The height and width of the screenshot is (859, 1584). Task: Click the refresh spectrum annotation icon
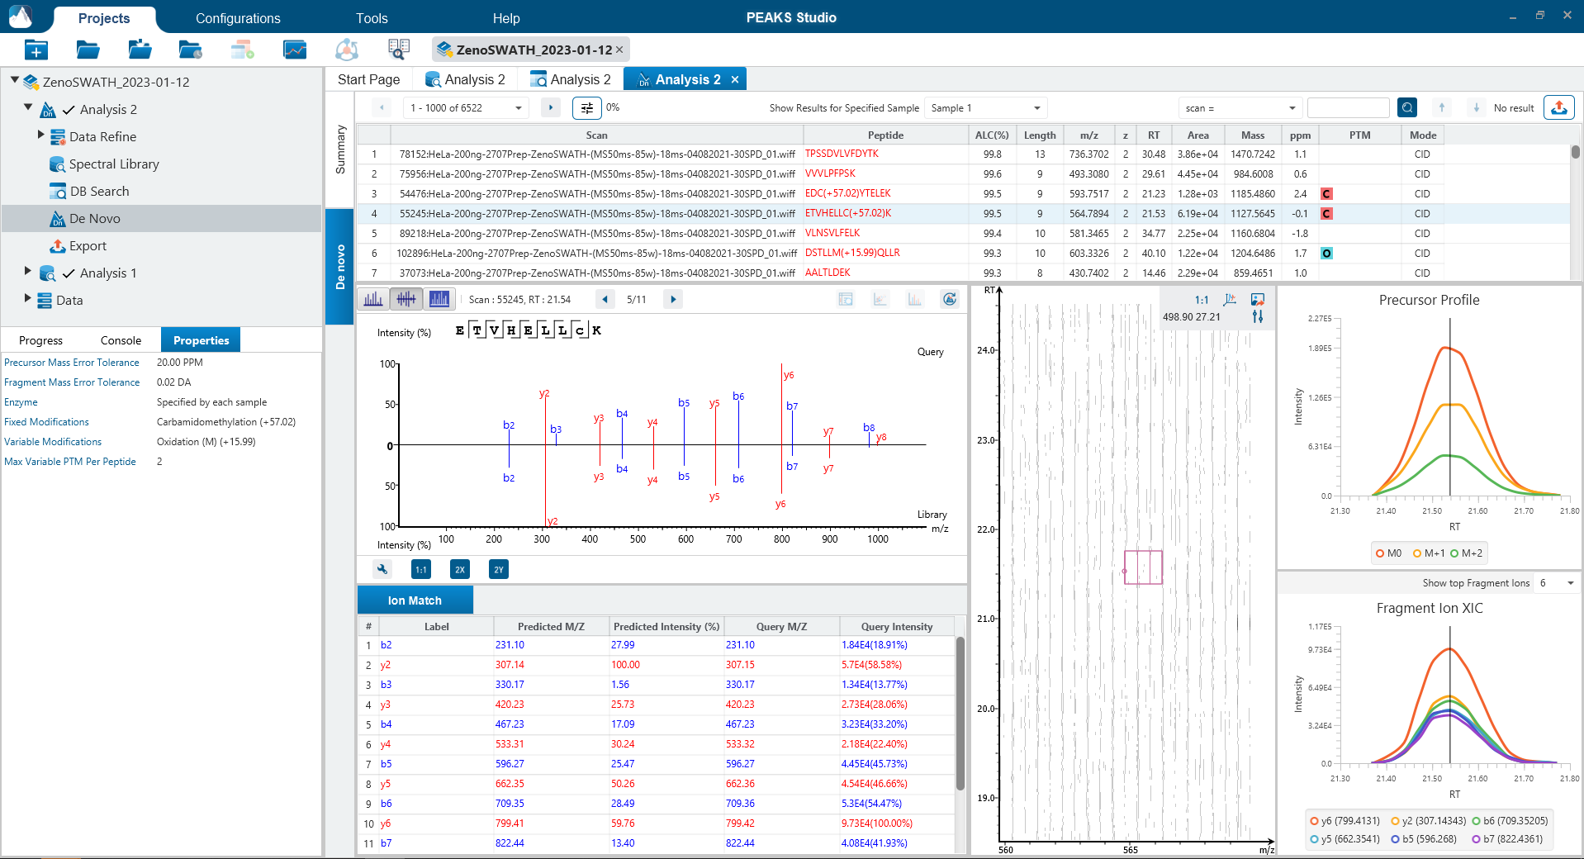click(x=950, y=299)
